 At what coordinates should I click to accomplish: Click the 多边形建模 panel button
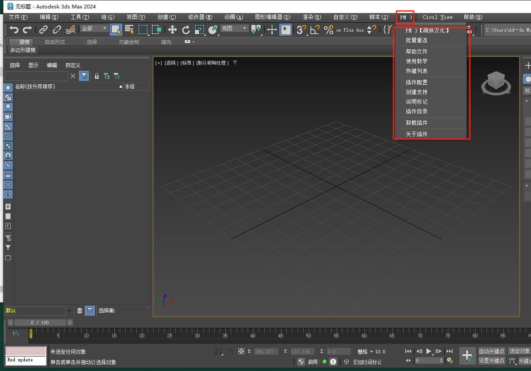pos(23,50)
